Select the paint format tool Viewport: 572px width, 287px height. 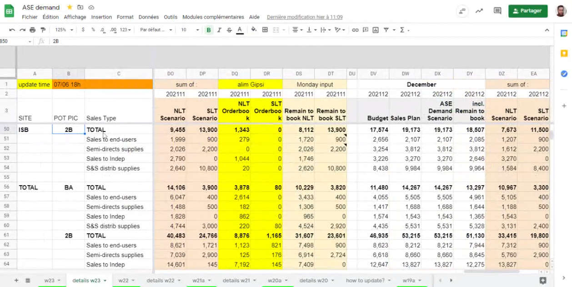click(x=43, y=30)
